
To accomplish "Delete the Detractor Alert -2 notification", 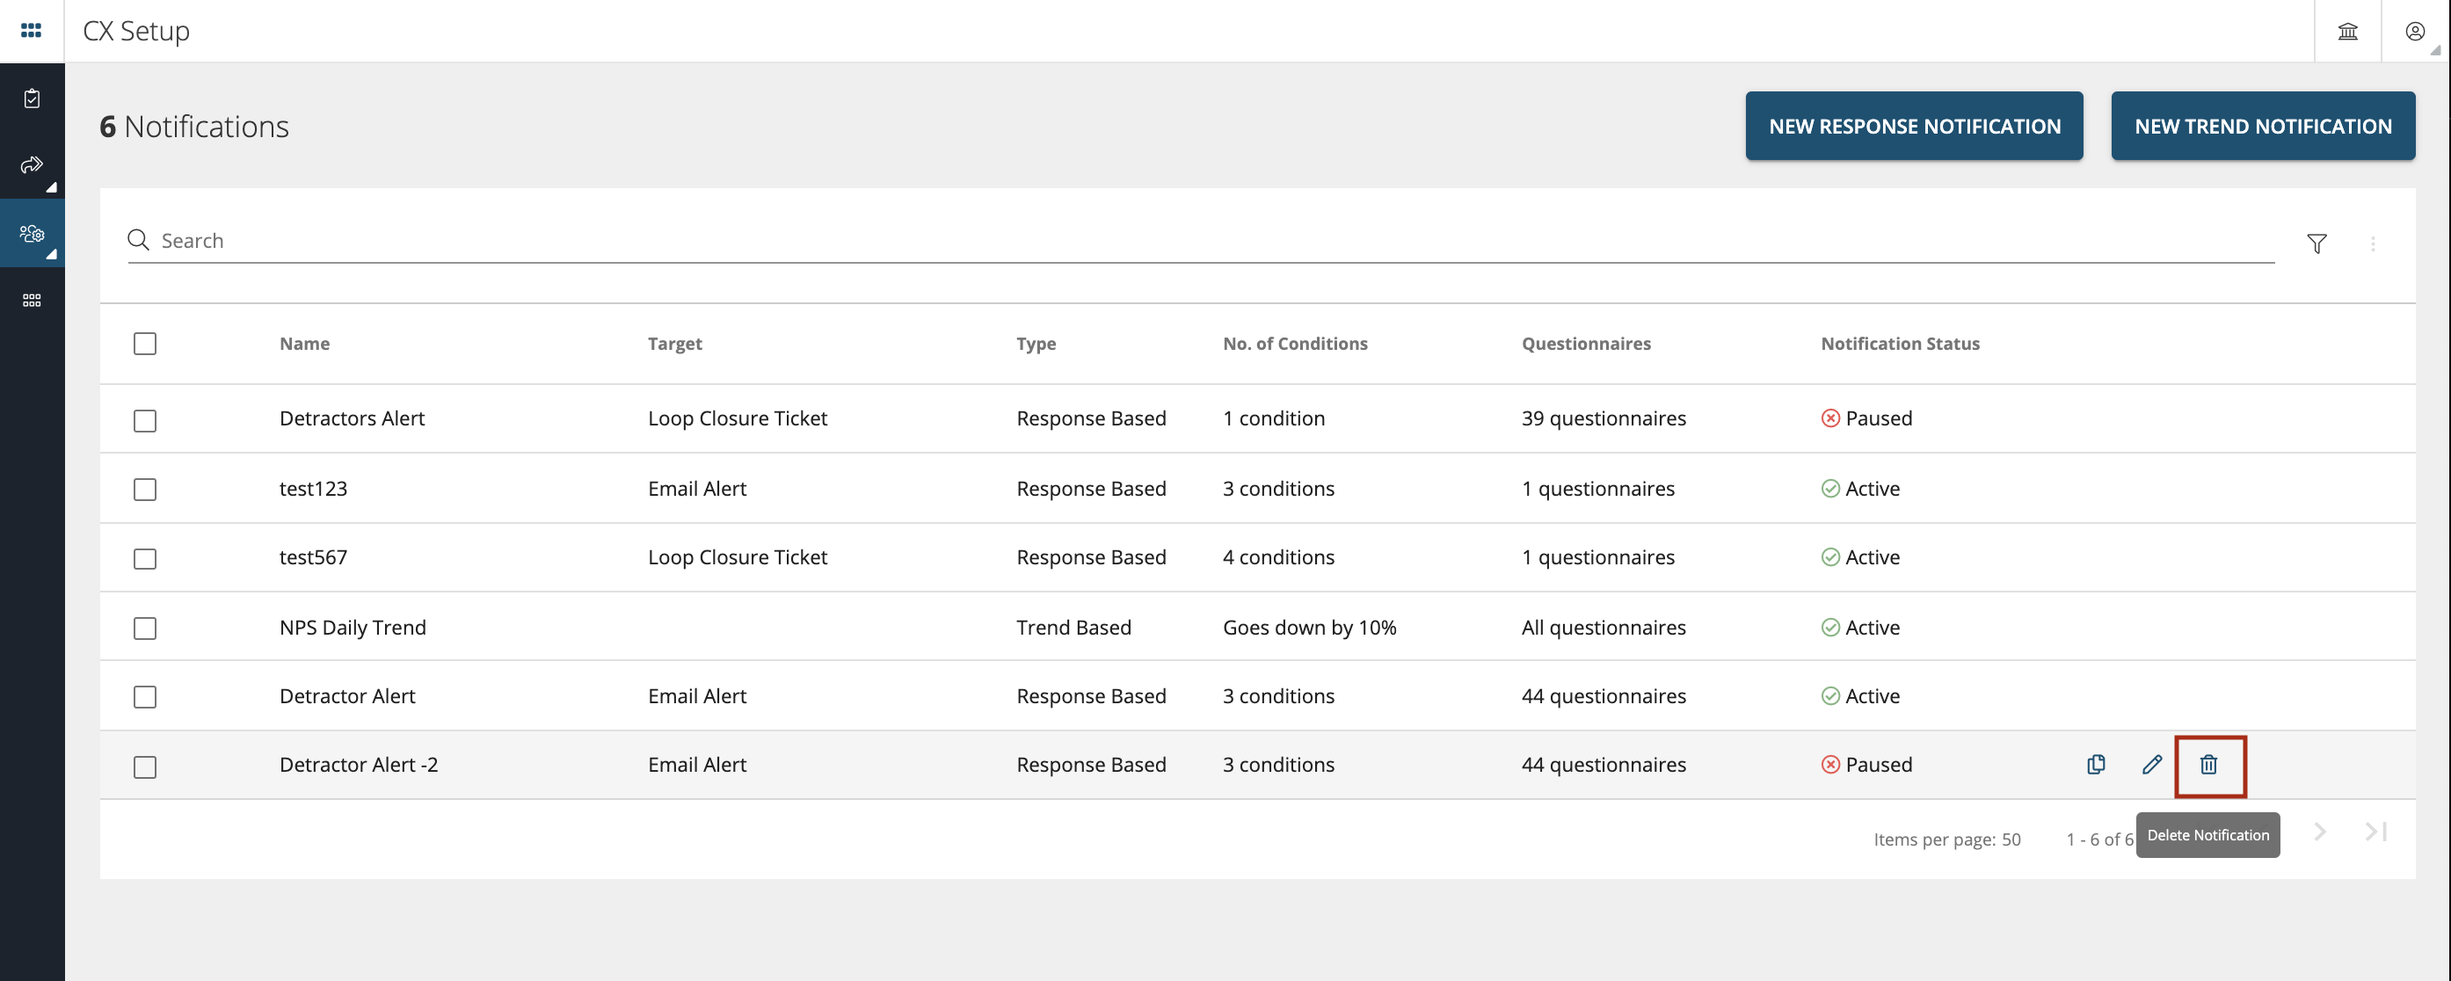I will point(2208,764).
